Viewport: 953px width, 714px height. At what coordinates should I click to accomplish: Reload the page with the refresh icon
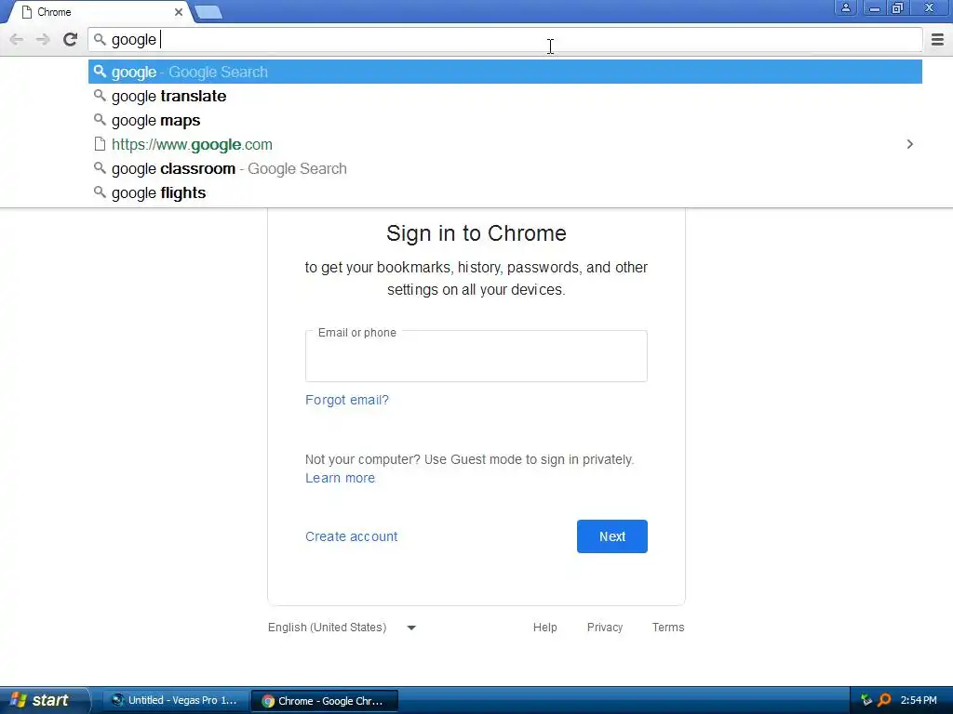70,39
